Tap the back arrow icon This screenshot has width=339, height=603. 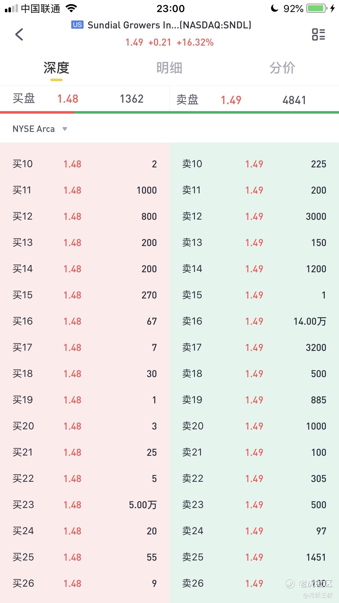point(19,34)
